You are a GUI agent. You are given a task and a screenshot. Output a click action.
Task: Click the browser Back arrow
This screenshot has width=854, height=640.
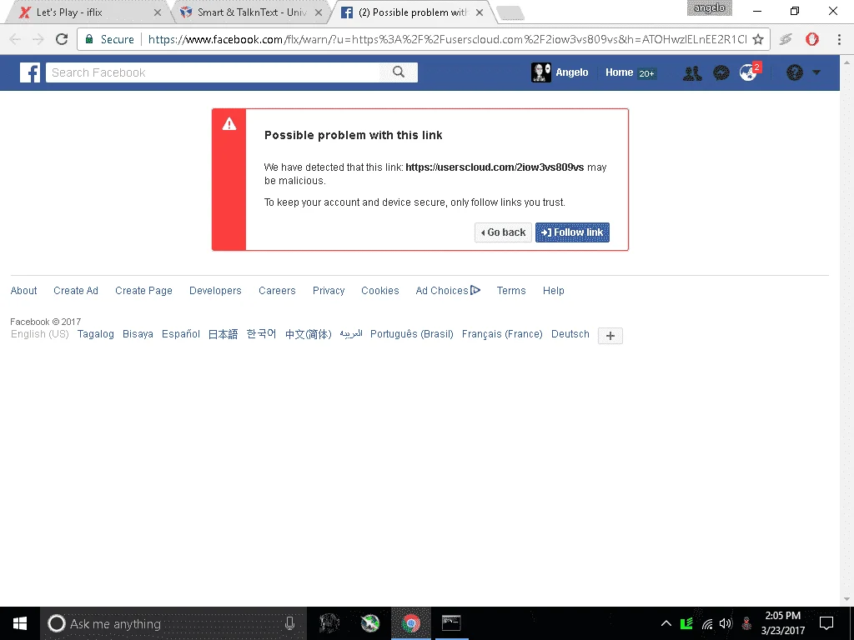pyautogui.click(x=15, y=39)
